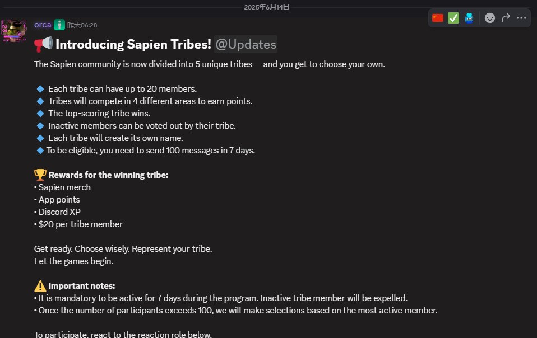Click the @Updates role mention
The width and height of the screenshot is (537, 338).
click(x=246, y=44)
